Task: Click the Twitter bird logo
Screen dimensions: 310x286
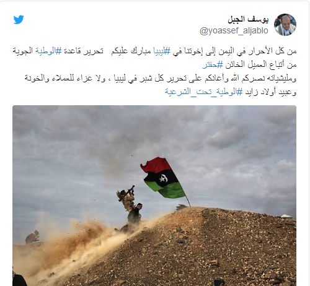Action: (x=19, y=20)
